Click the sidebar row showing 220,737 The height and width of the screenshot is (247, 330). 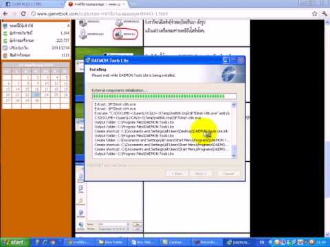coord(36,40)
